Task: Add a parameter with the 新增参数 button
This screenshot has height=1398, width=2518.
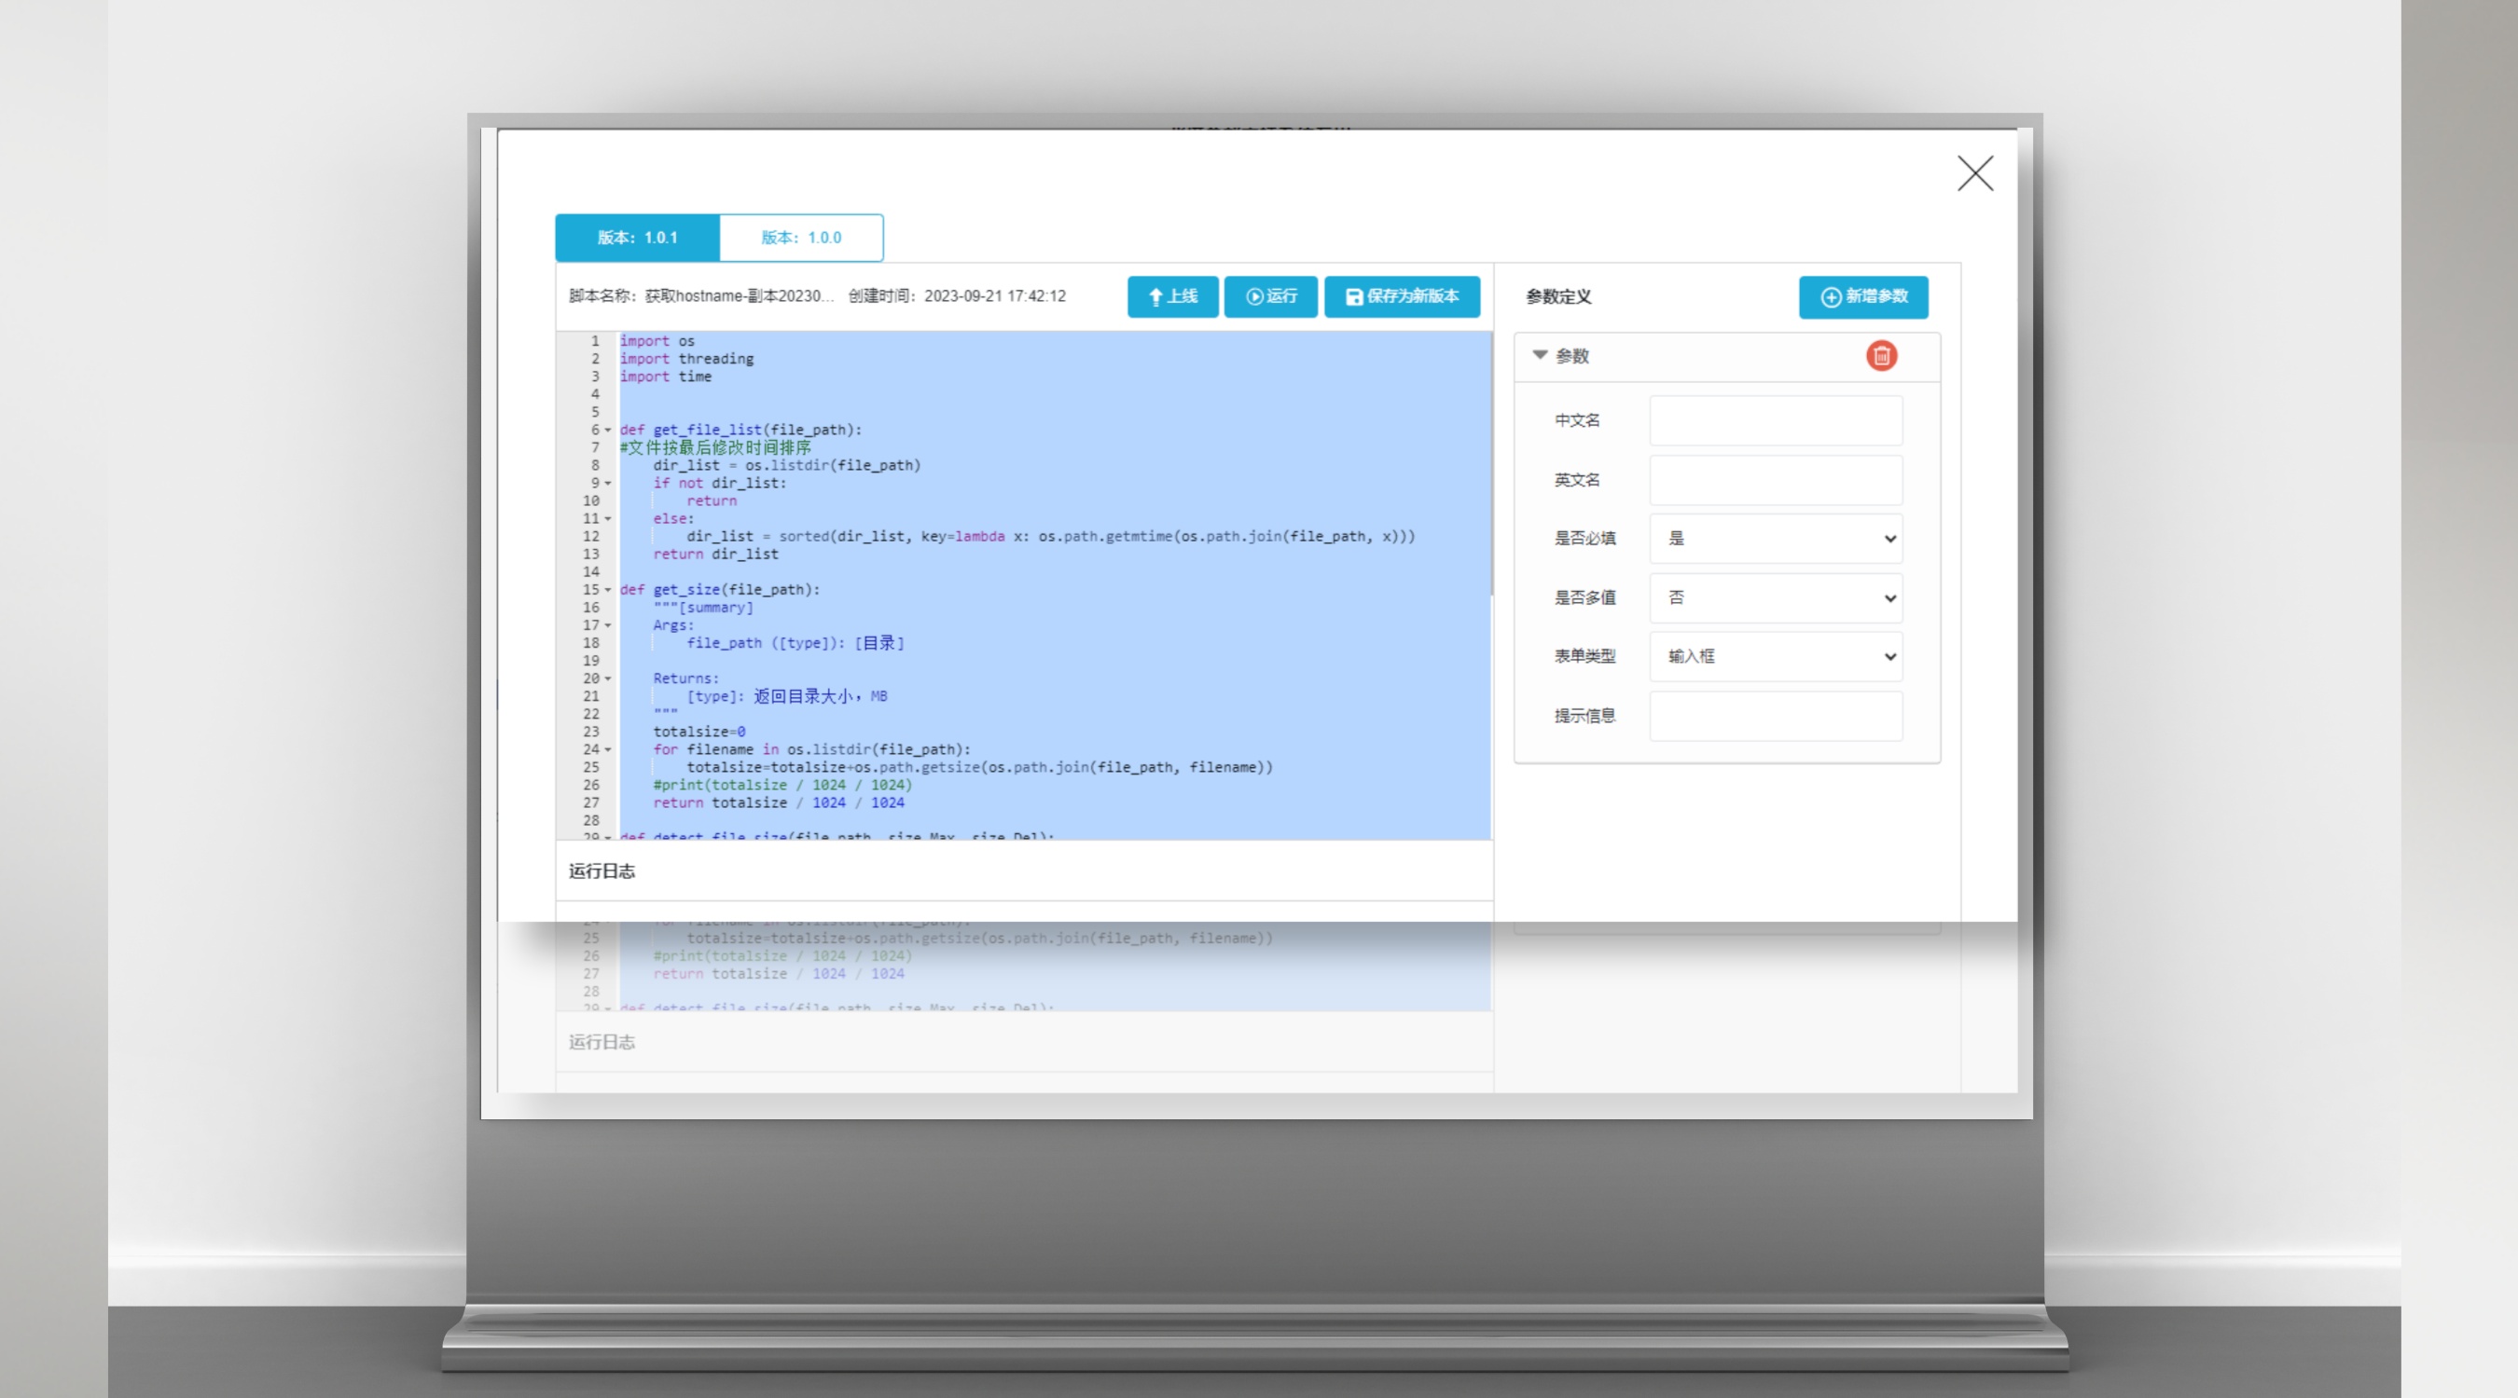Action: (x=1863, y=297)
